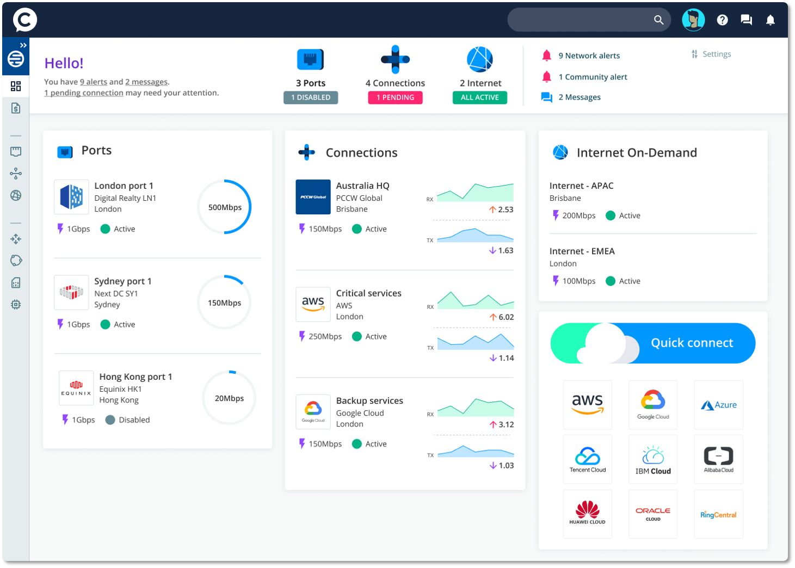Open the dashboard grid icon in sidebar
The width and height of the screenshot is (795, 568).
pyautogui.click(x=16, y=86)
